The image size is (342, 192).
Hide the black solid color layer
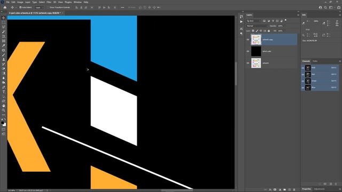tap(248, 51)
